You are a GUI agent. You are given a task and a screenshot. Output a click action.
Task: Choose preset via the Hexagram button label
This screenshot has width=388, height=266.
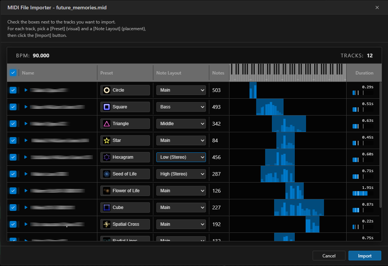tap(123, 157)
